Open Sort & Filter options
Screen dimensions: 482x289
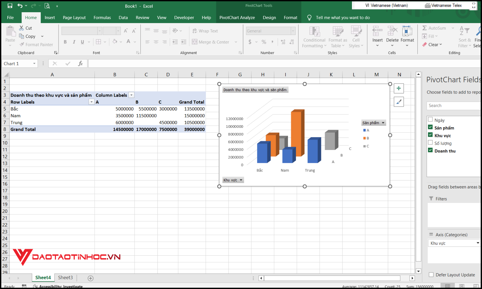(x=465, y=36)
